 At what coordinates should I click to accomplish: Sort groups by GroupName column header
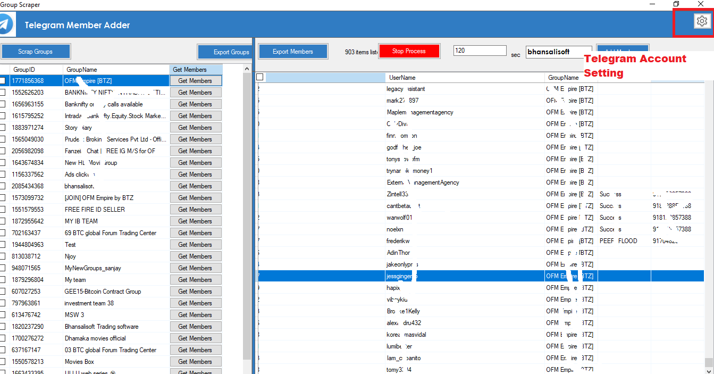click(x=116, y=70)
